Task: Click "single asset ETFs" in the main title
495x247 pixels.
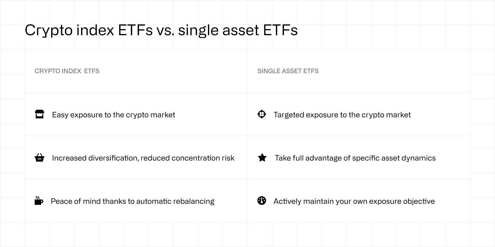Action: (x=238, y=30)
